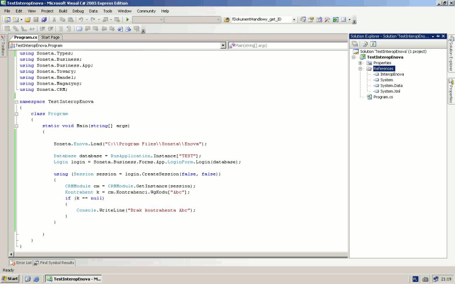Click the Open File folder icon

click(x=27, y=19)
